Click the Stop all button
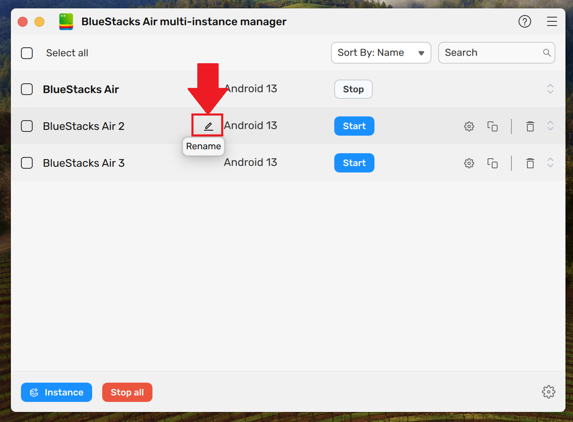The image size is (573, 422). pos(127,392)
